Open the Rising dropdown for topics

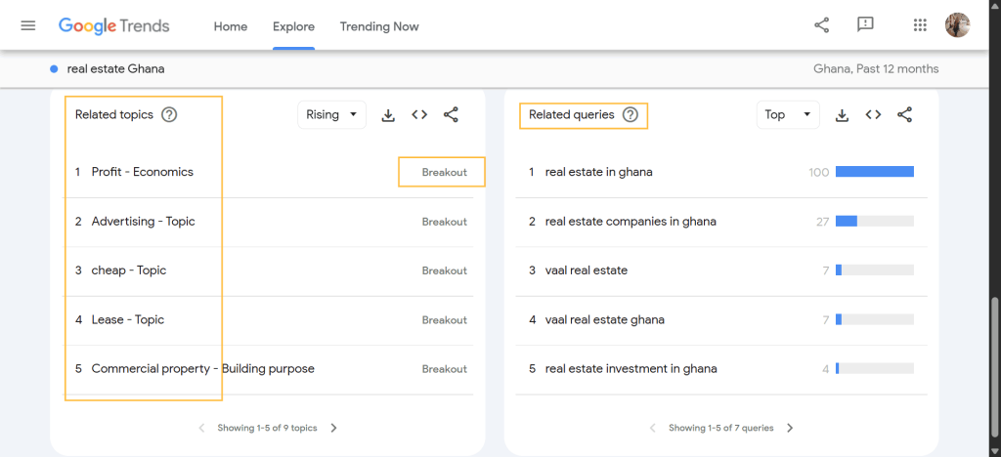coord(332,114)
